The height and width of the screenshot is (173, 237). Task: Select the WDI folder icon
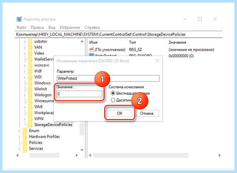pos(30,77)
